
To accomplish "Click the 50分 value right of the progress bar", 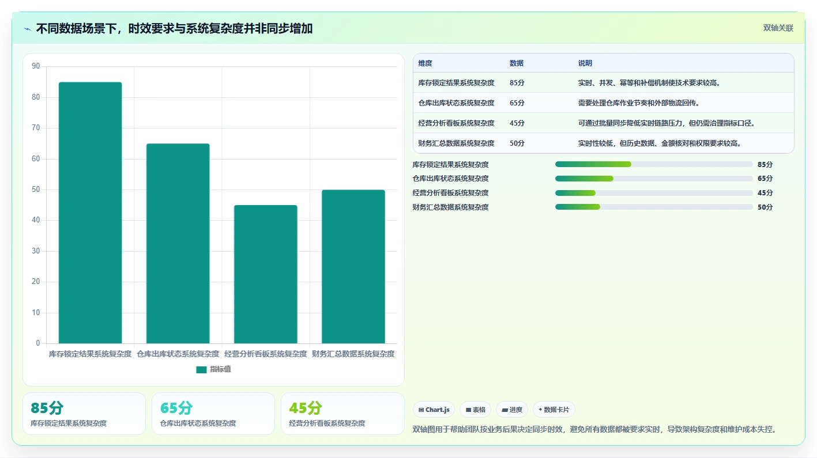I will click(765, 207).
